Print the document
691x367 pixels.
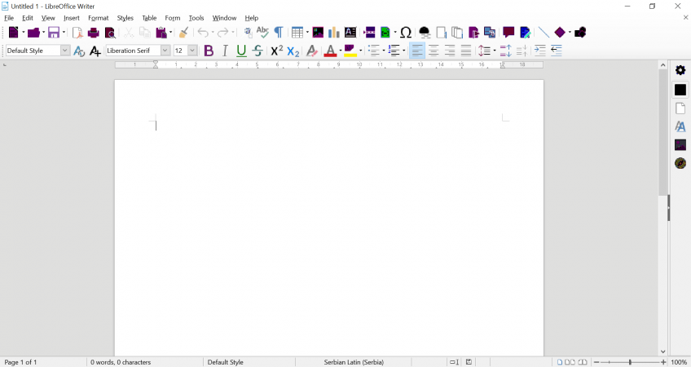(94, 32)
